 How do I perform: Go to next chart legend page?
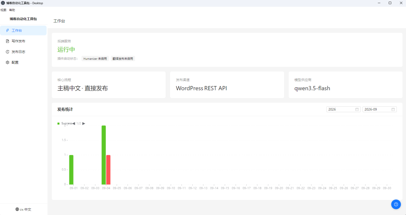84,123
